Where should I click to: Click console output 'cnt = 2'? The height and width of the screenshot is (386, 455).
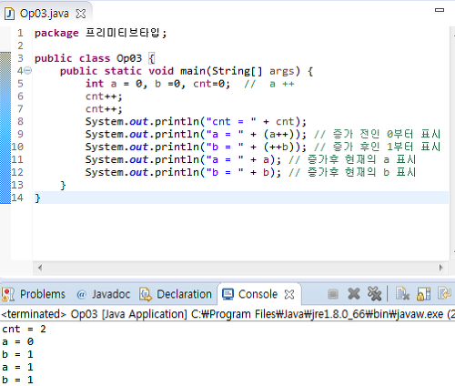click(x=24, y=330)
